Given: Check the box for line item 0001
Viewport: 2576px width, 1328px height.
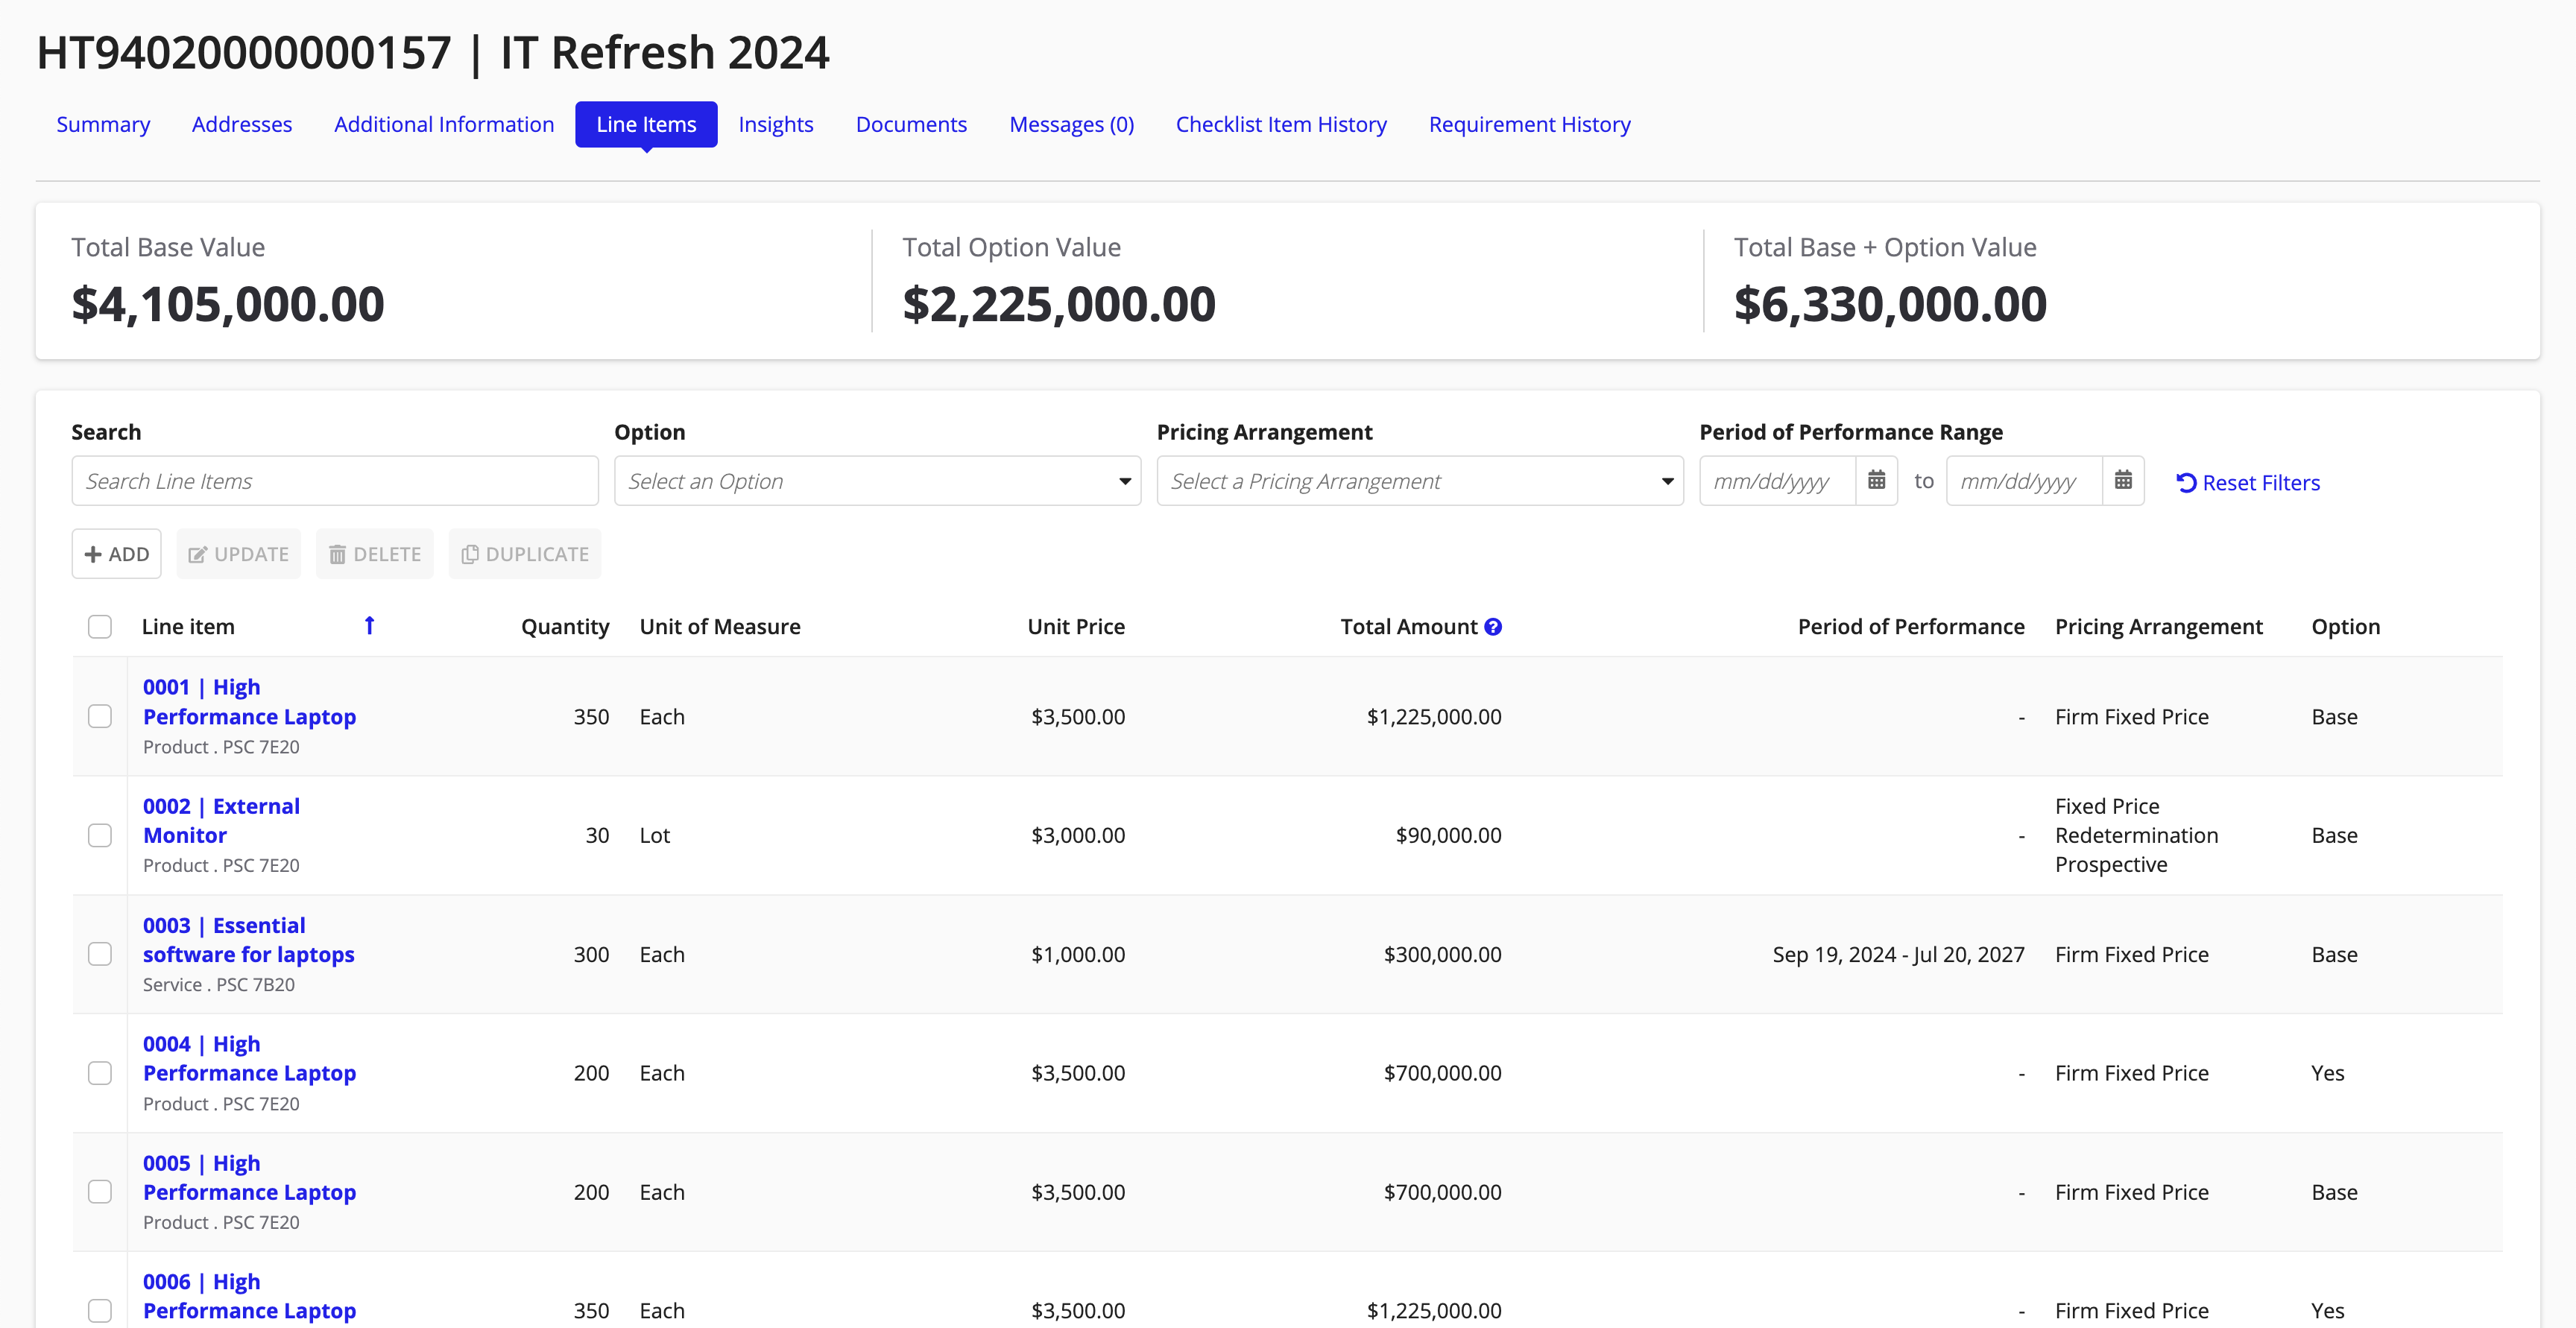Looking at the screenshot, I should pos(100,716).
